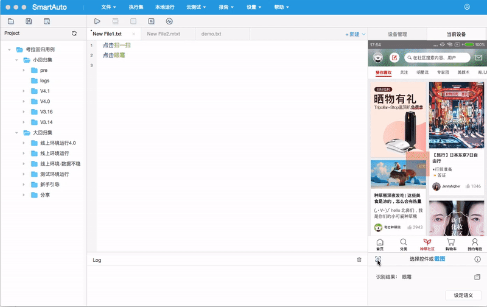
Task: Tap 首页 home icon in the phone bottom bar
Action: coord(380,244)
